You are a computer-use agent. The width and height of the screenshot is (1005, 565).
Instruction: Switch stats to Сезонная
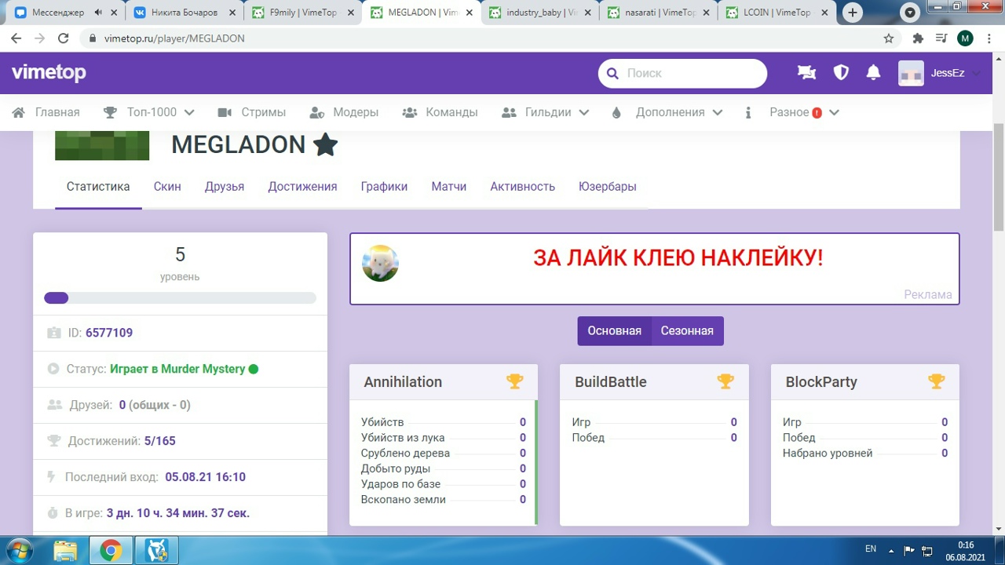coord(687,331)
